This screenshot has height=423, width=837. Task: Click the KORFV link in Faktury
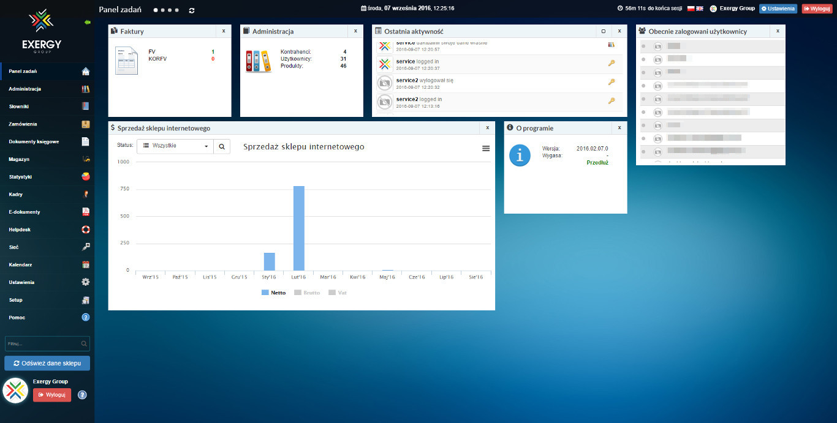[x=157, y=59]
